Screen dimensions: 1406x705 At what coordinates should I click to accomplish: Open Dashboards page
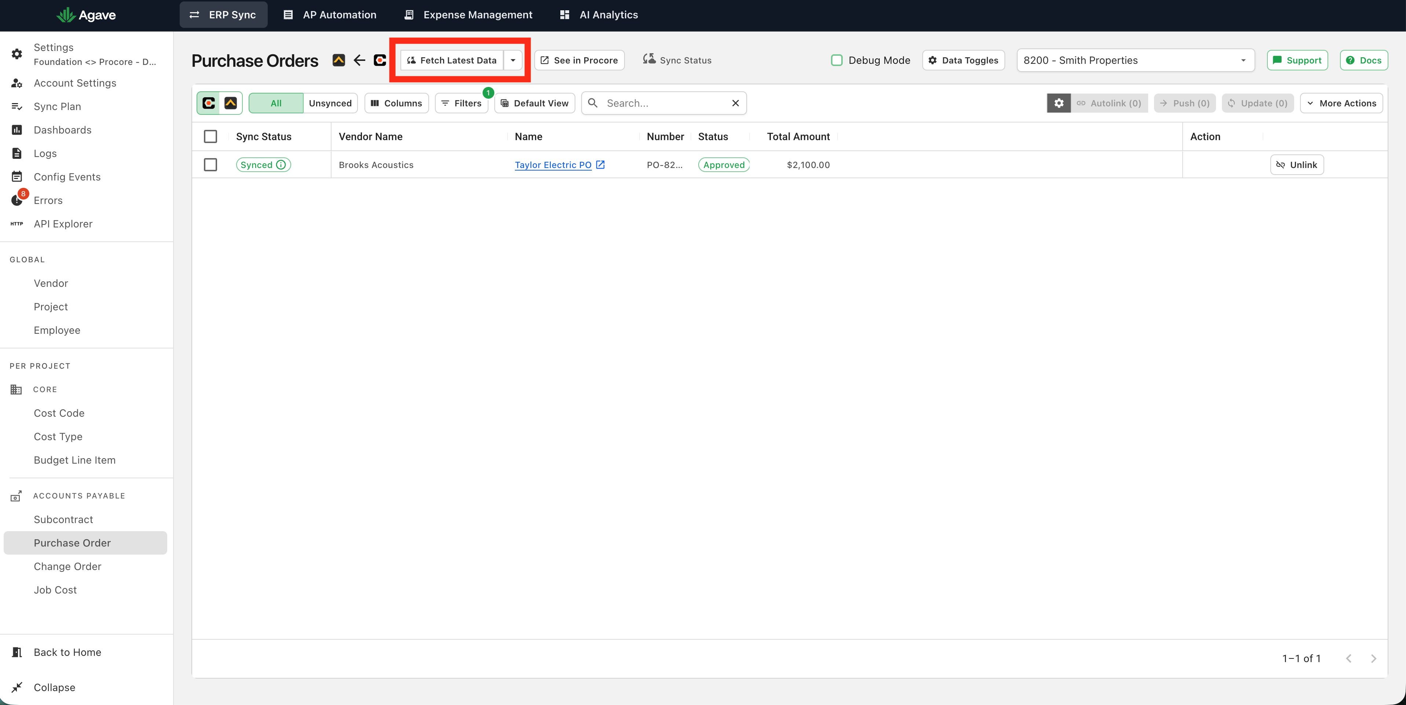(x=62, y=130)
